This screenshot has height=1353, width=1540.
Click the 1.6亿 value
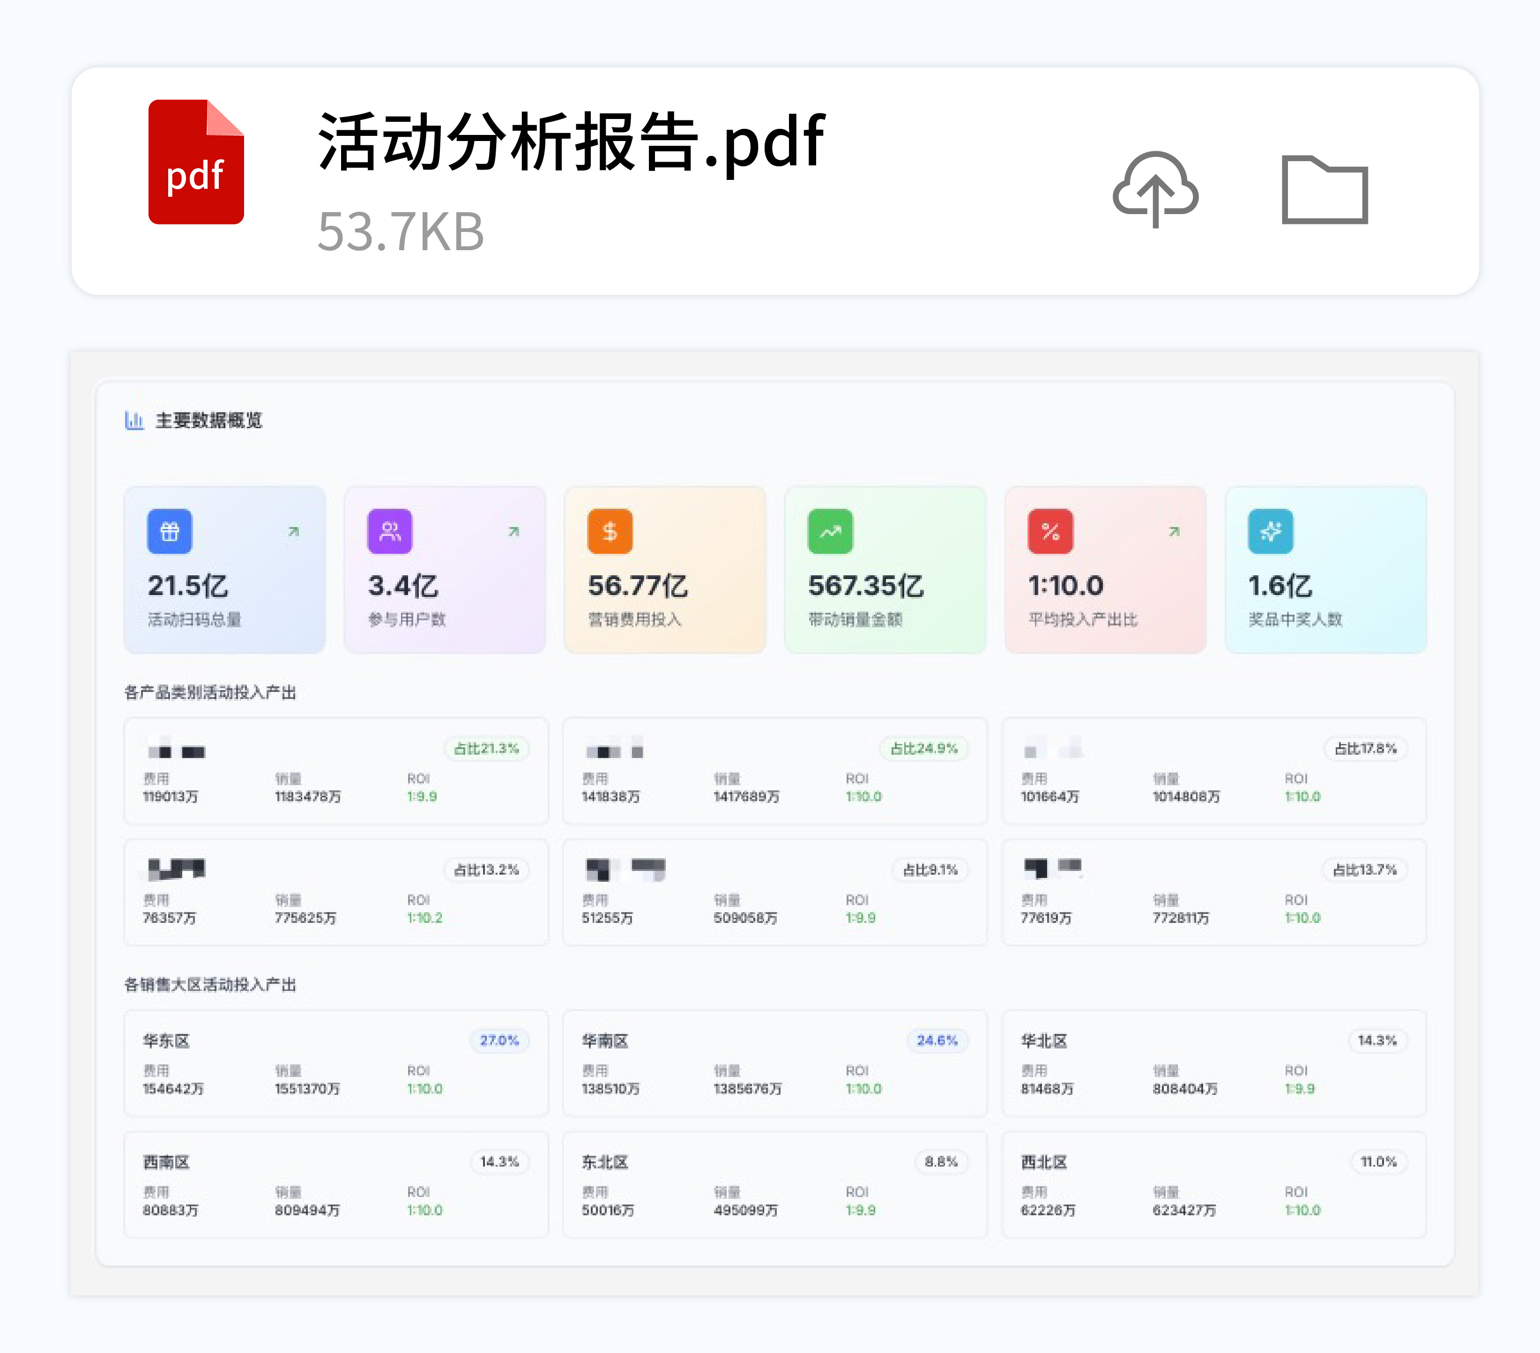pos(1280,585)
